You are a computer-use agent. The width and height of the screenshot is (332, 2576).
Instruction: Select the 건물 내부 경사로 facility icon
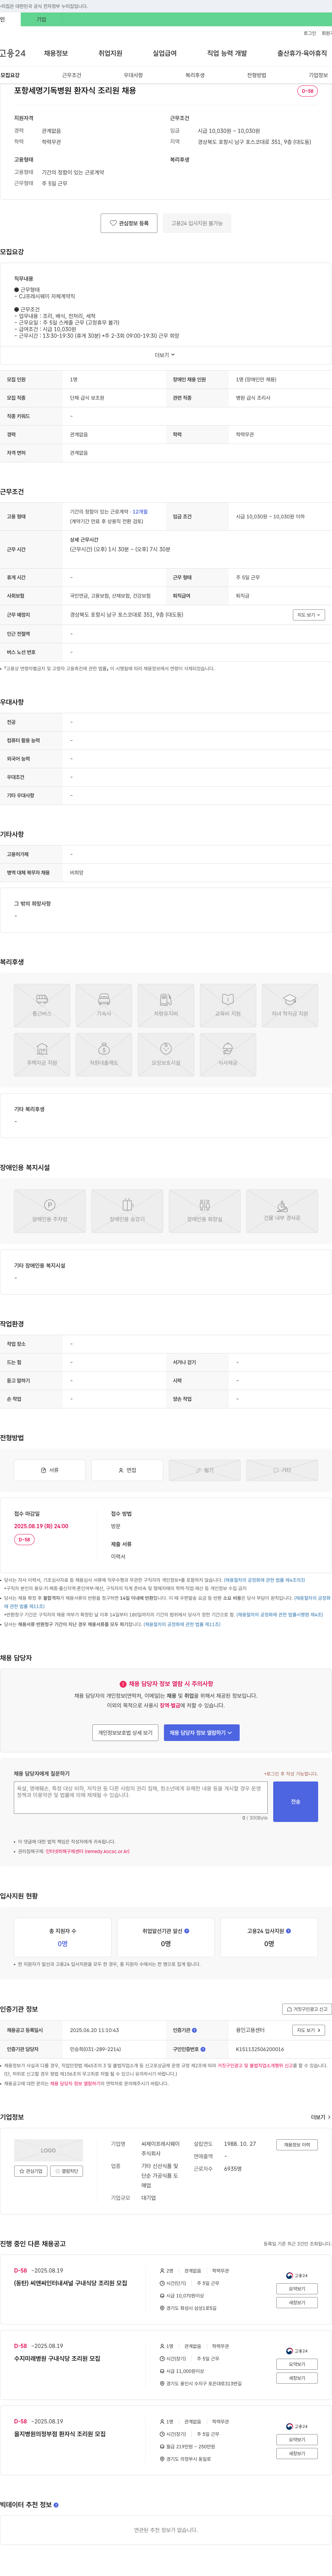coord(282,1210)
